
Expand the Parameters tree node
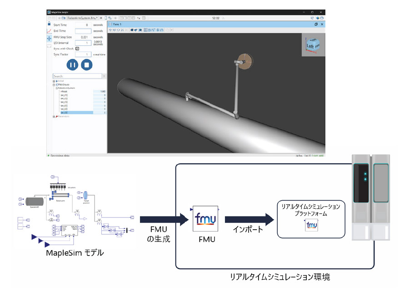54,117
